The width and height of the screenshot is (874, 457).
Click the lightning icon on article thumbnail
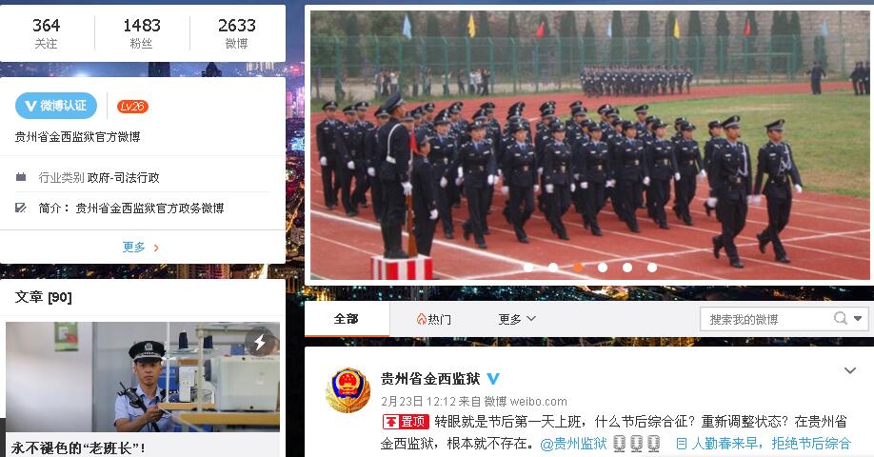[259, 342]
